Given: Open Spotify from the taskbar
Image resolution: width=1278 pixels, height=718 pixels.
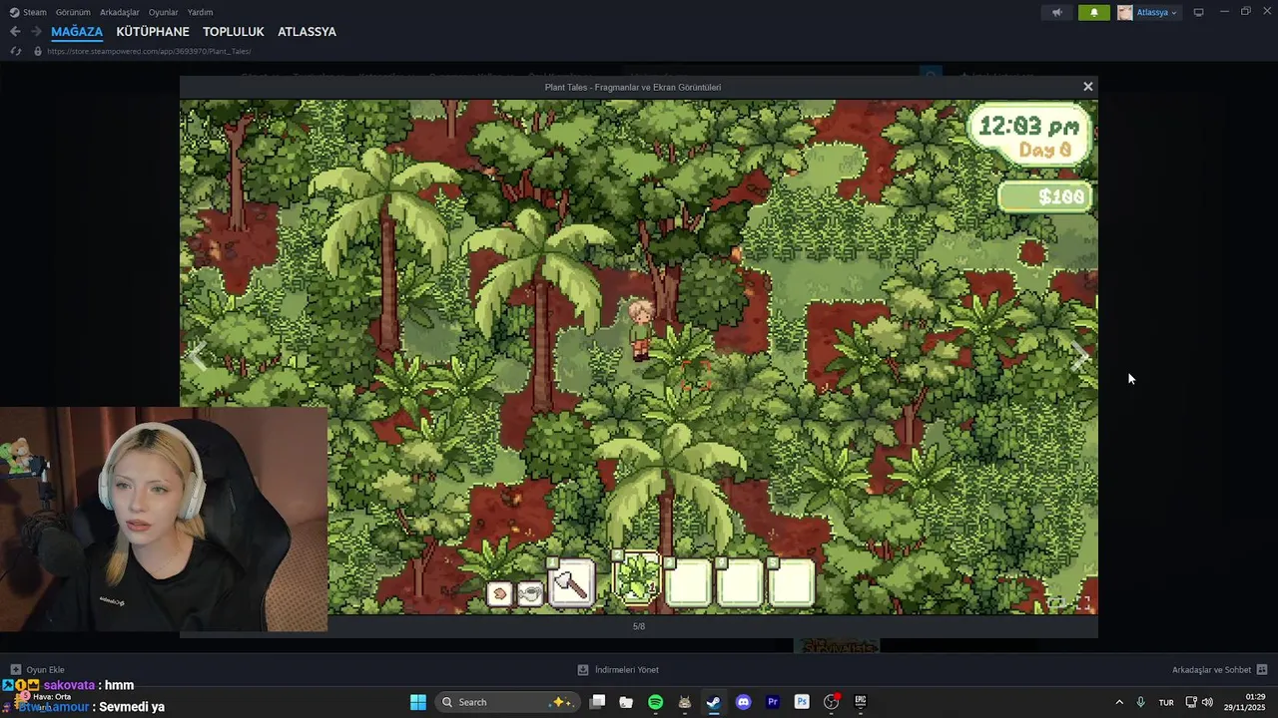Looking at the screenshot, I should coord(655,702).
